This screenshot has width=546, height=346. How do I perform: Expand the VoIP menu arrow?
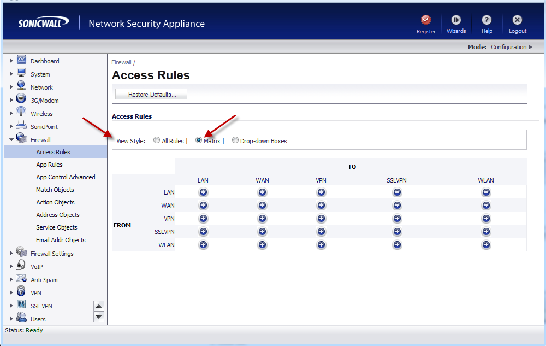(11, 266)
